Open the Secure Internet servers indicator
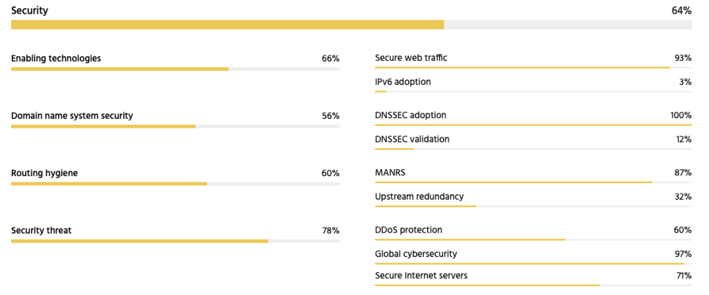This screenshot has height=295, width=709. 421,276
